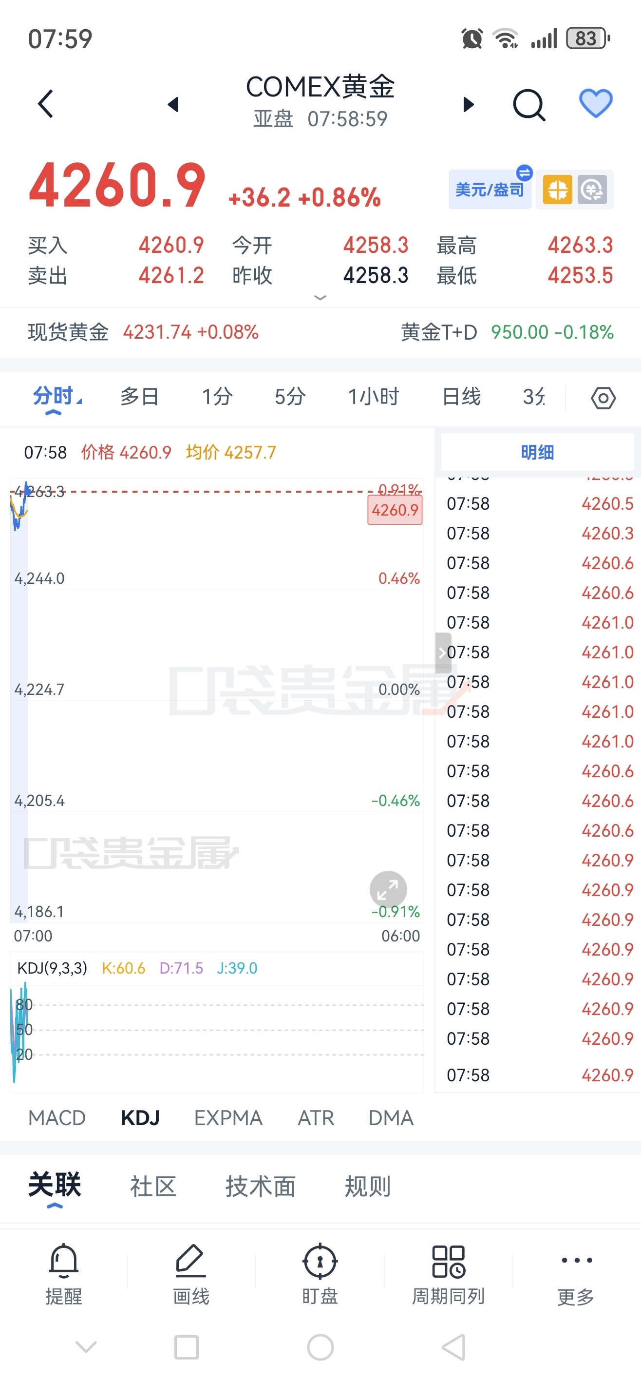Open the 技术面 section tab
Image resolution: width=641 pixels, height=1380 pixels.
click(260, 1186)
